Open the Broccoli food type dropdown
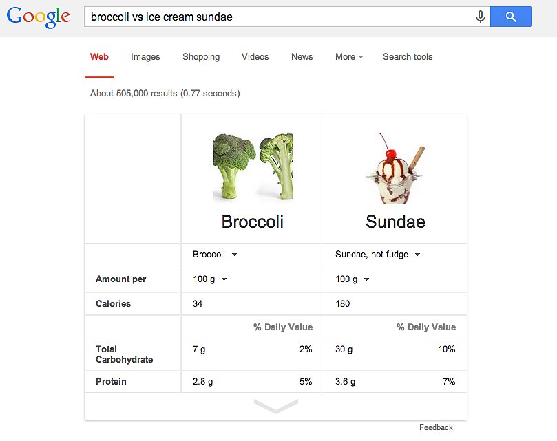Screen dimensions: 557x441 pyautogui.click(x=215, y=255)
